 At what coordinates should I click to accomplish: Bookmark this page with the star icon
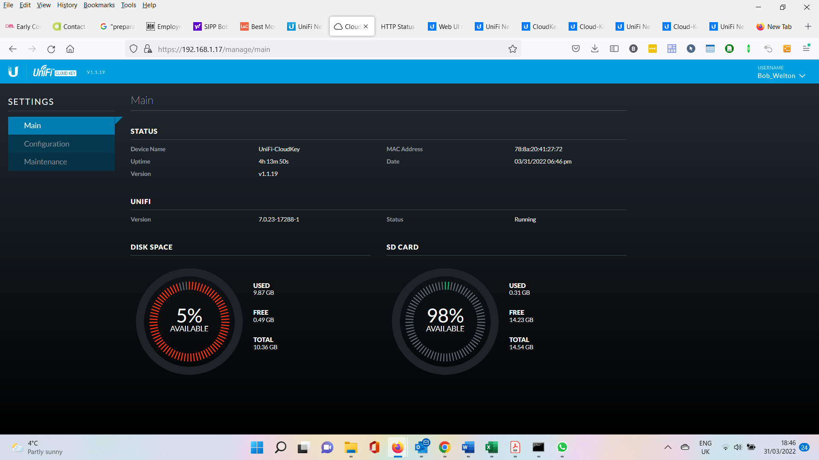click(x=512, y=49)
